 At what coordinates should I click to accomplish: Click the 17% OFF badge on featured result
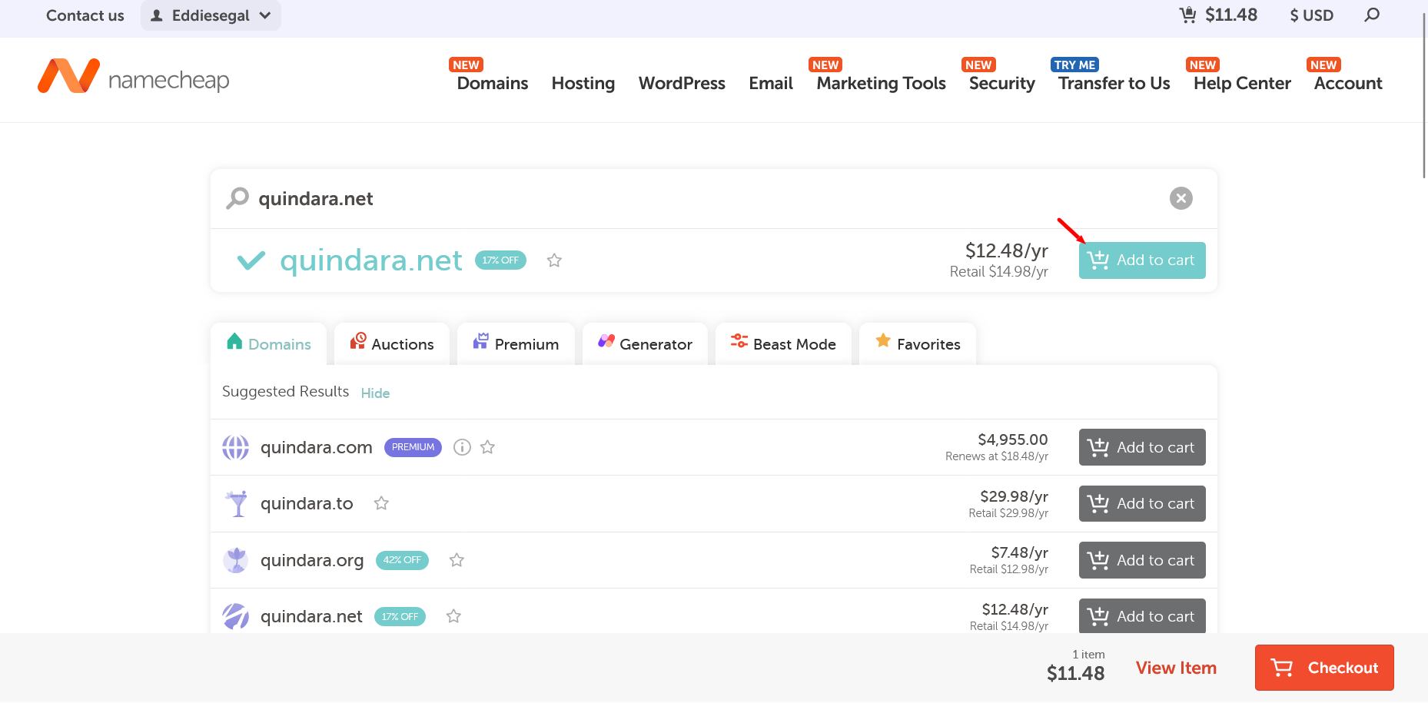pyautogui.click(x=500, y=260)
